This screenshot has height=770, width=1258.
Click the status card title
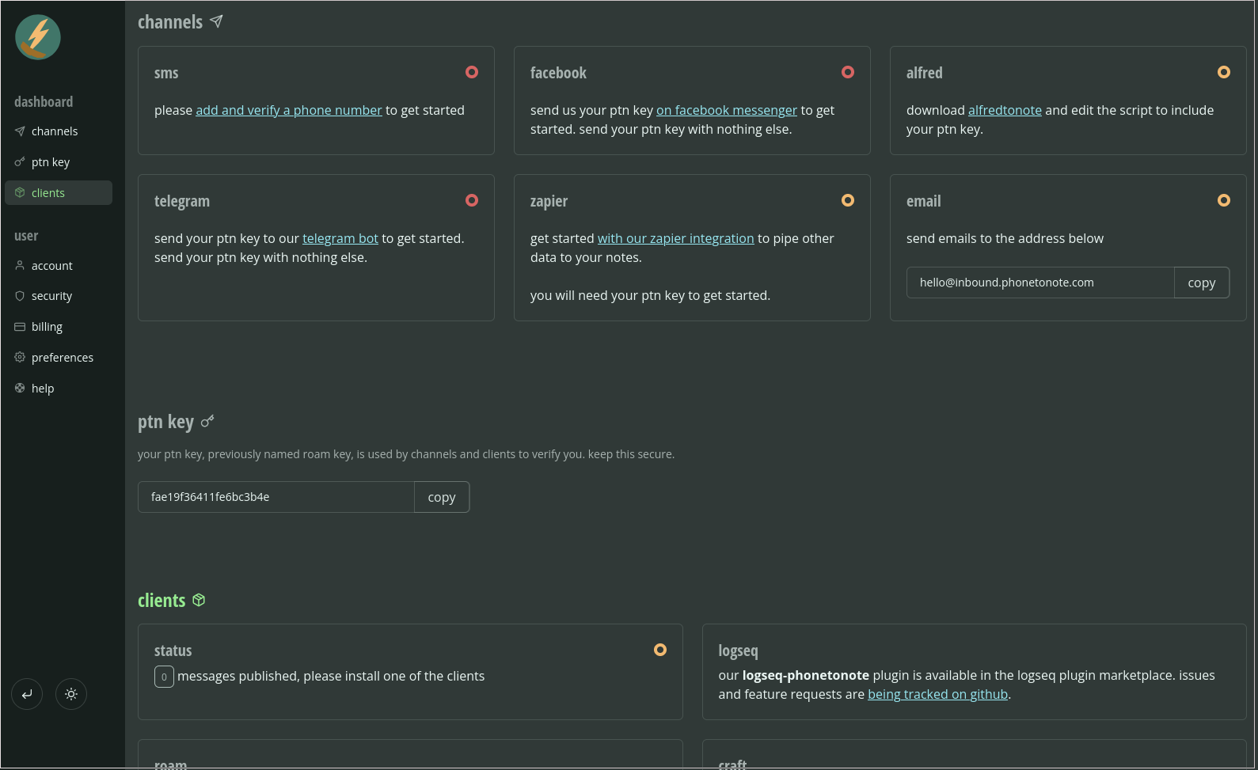click(173, 651)
